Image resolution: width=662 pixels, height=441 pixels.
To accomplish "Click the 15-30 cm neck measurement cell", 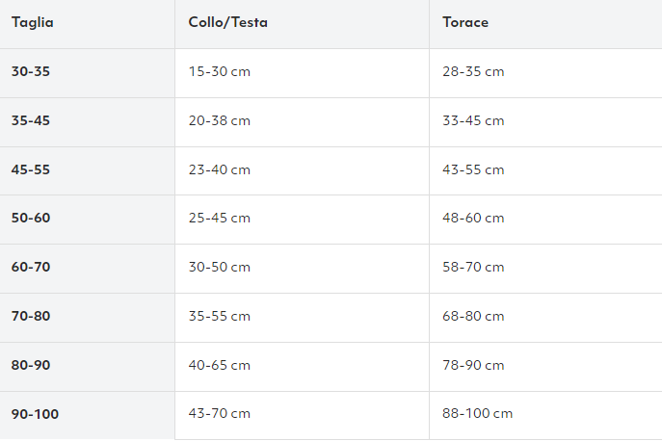I will pyautogui.click(x=219, y=71).
